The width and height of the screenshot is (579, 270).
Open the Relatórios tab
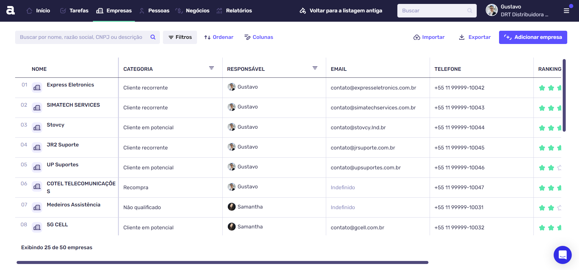pyautogui.click(x=234, y=11)
